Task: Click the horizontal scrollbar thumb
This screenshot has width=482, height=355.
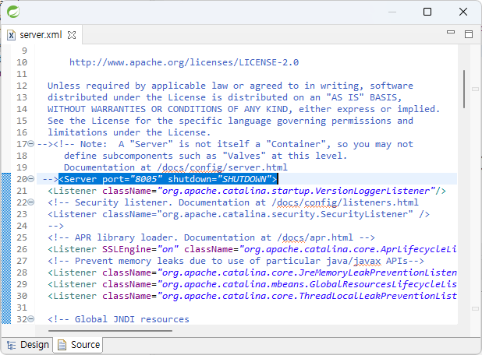Action: pos(110,331)
